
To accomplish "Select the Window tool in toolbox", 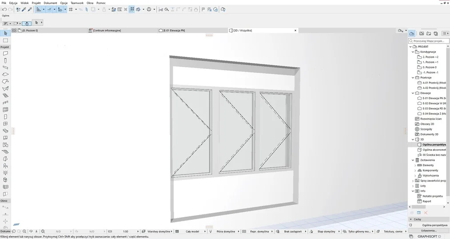I will [x=5, y=123].
